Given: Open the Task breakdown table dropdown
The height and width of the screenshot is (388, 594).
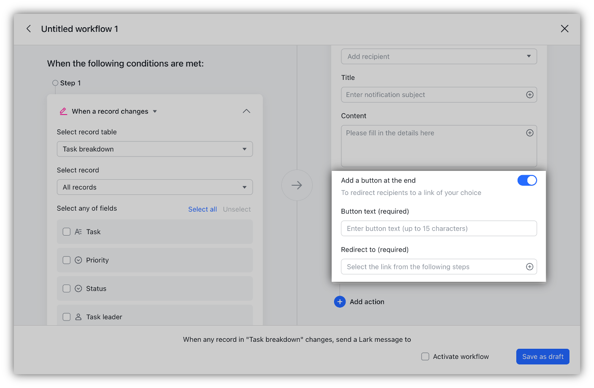Looking at the screenshot, I should pos(155,149).
